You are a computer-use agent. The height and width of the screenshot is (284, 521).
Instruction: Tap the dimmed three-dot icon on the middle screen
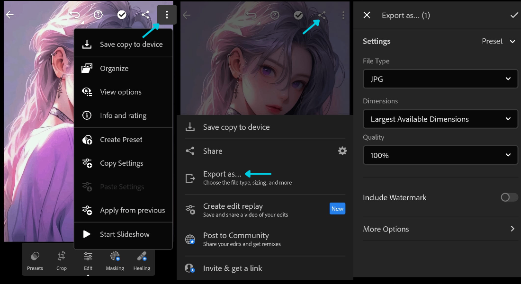point(343,15)
